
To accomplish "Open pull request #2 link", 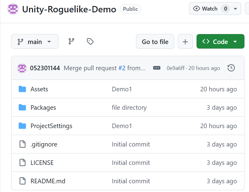I will tap(122, 68).
